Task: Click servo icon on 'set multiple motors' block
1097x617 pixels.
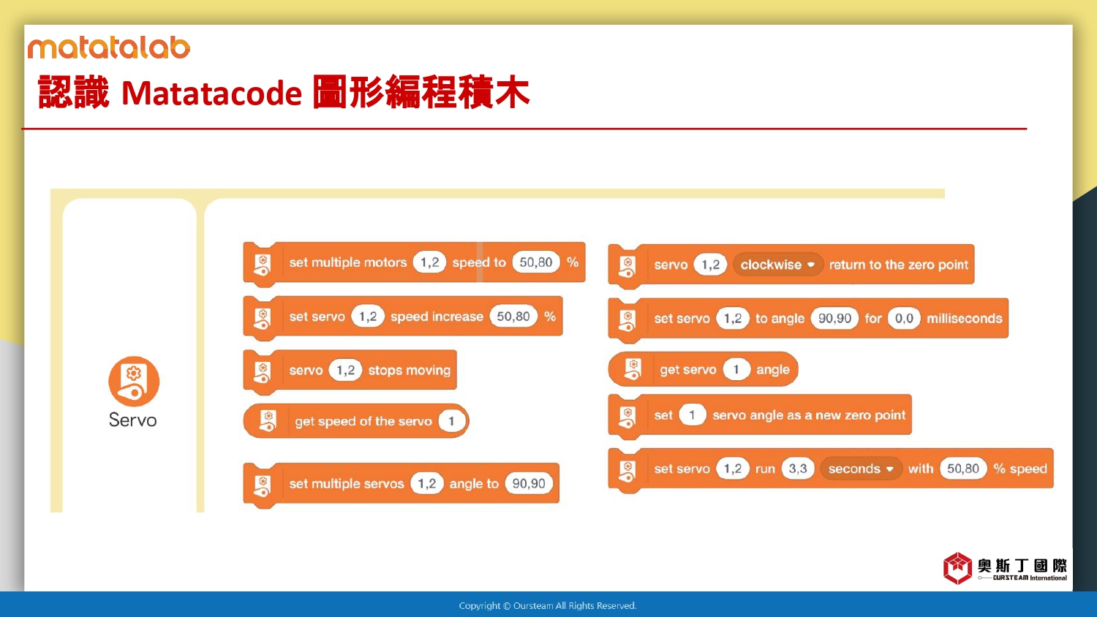Action: (262, 264)
